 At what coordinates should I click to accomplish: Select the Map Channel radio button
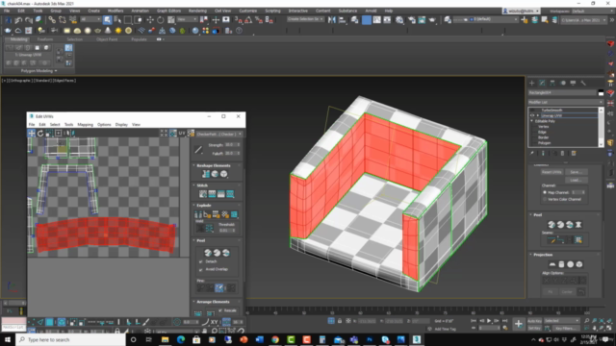[545, 192]
